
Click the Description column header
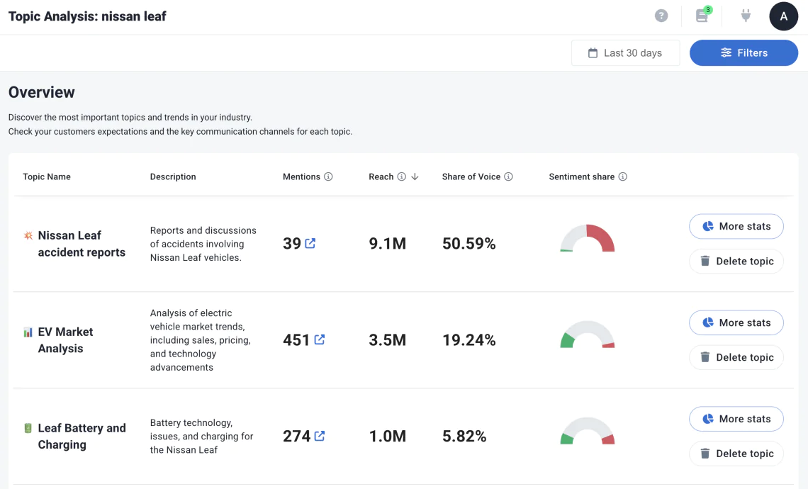point(173,176)
